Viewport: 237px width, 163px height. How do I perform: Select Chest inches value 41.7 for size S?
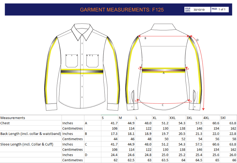(114, 123)
